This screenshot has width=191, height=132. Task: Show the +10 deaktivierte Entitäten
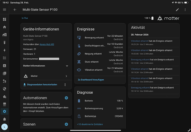[90, 124]
